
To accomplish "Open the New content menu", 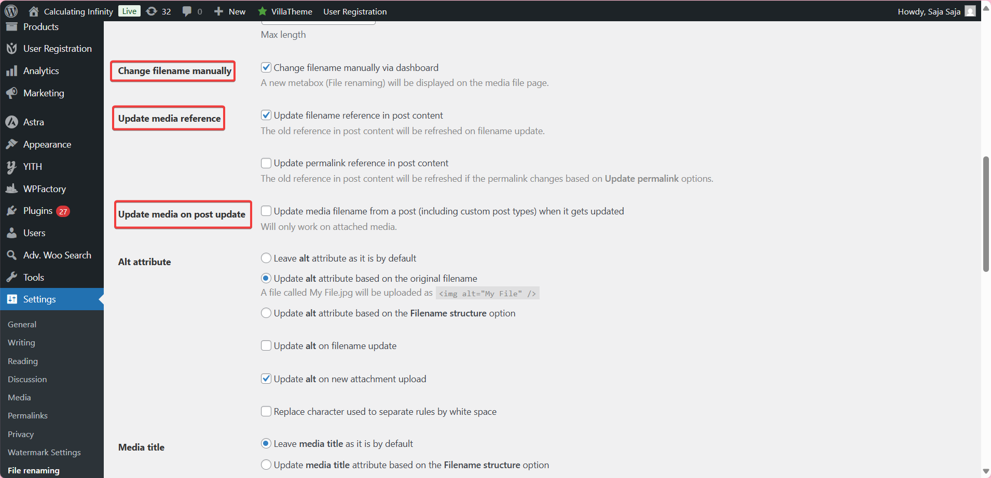I will pyautogui.click(x=230, y=11).
